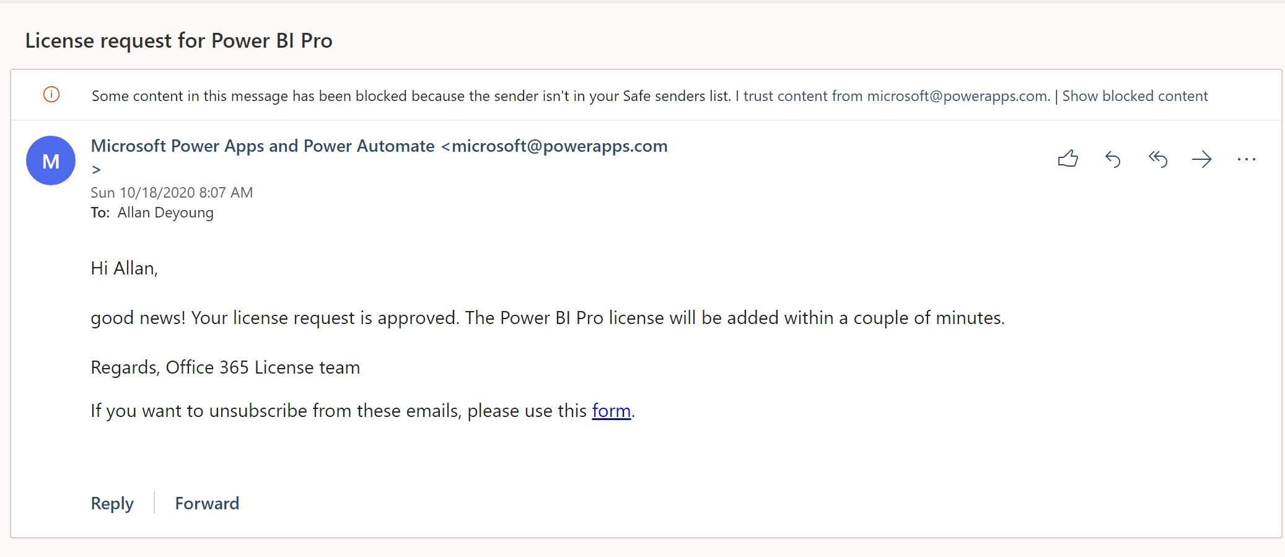1285x557 pixels.
Task: Click the thumbs-up Like icon
Action: tap(1068, 159)
